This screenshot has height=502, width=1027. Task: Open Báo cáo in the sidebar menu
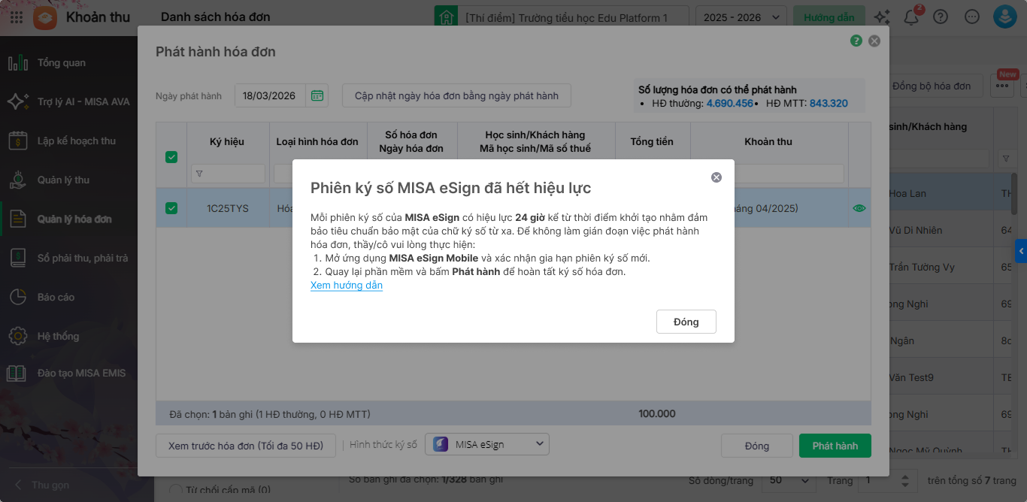click(56, 298)
